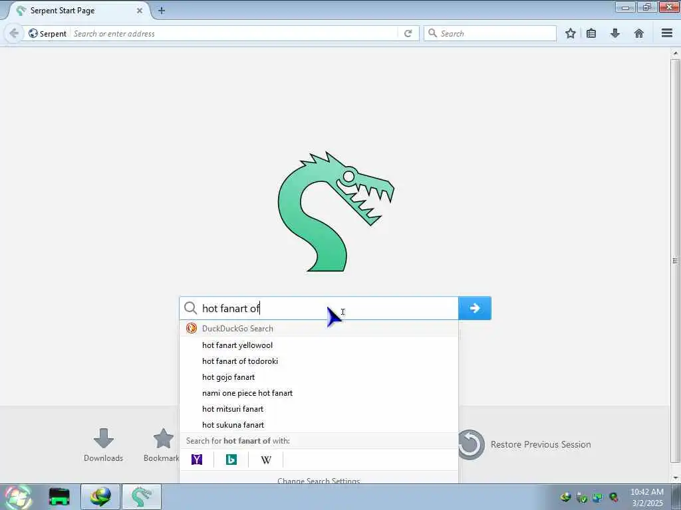The image size is (681, 510).
Task: Open the globe download manager taskbar icon
Action: (x=100, y=497)
